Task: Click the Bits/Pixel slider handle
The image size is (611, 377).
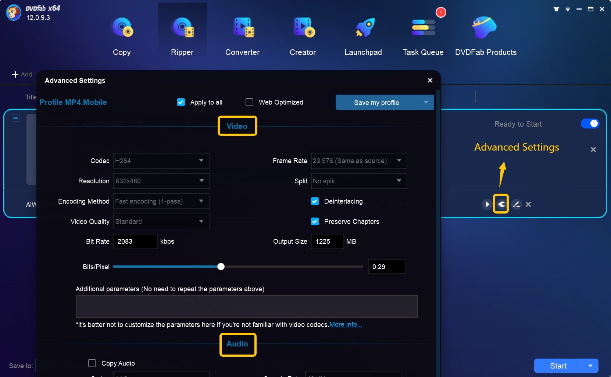Action: pyautogui.click(x=221, y=267)
